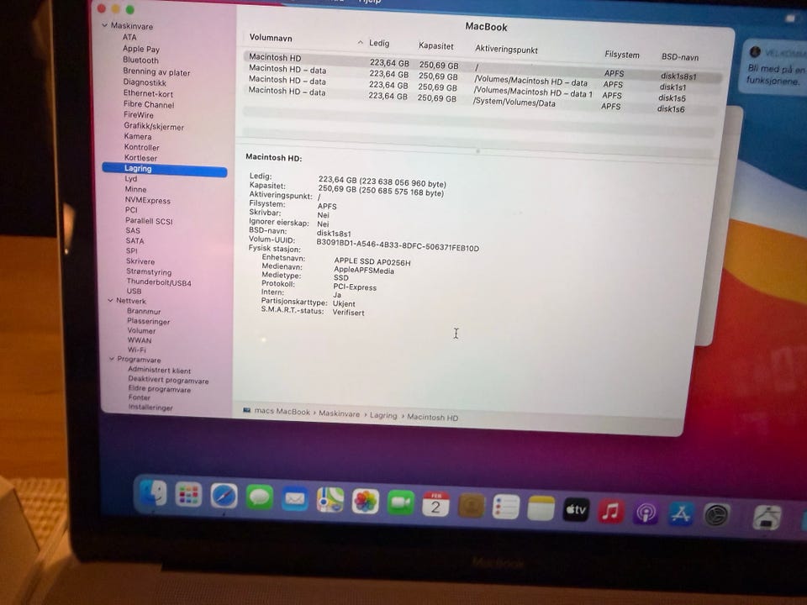Click Filsystem column header
The image size is (807, 605).
click(x=622, y=55)
